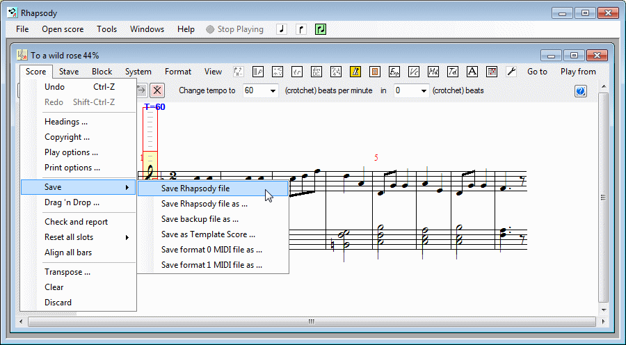Choose Save Rhapsody file as ... entry
Image resolution: width=626 pixels, height=345 pixels.
[x=204, y=204]
